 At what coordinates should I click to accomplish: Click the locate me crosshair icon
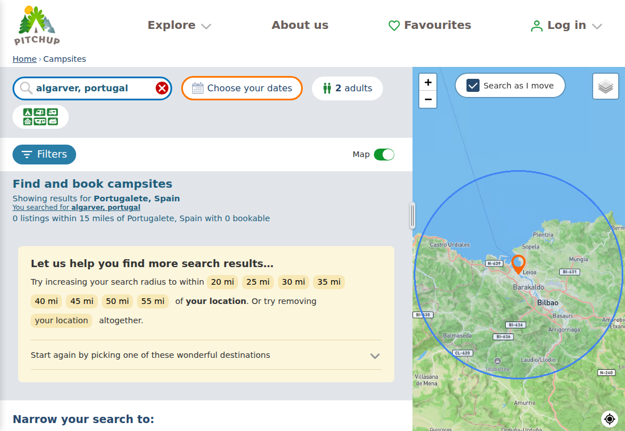[x=610, y=419]
